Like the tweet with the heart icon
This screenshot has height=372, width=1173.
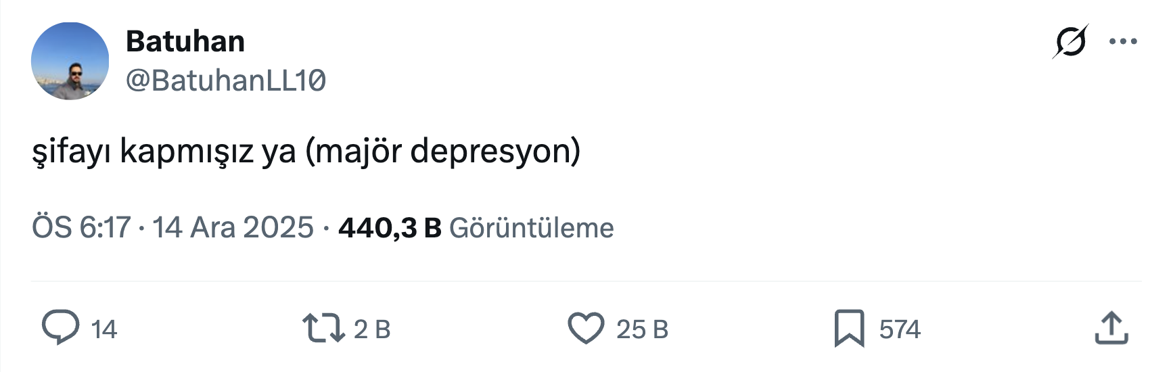(x=585, y=328)
